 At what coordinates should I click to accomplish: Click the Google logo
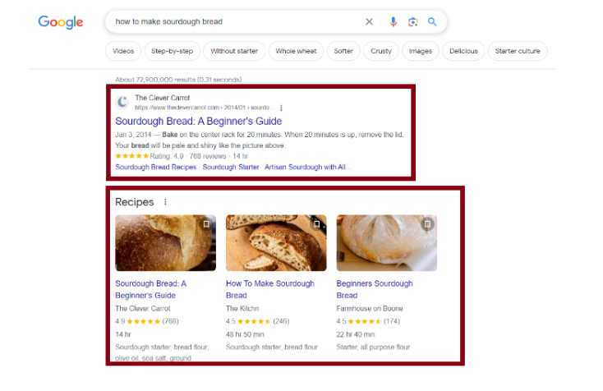61,22
